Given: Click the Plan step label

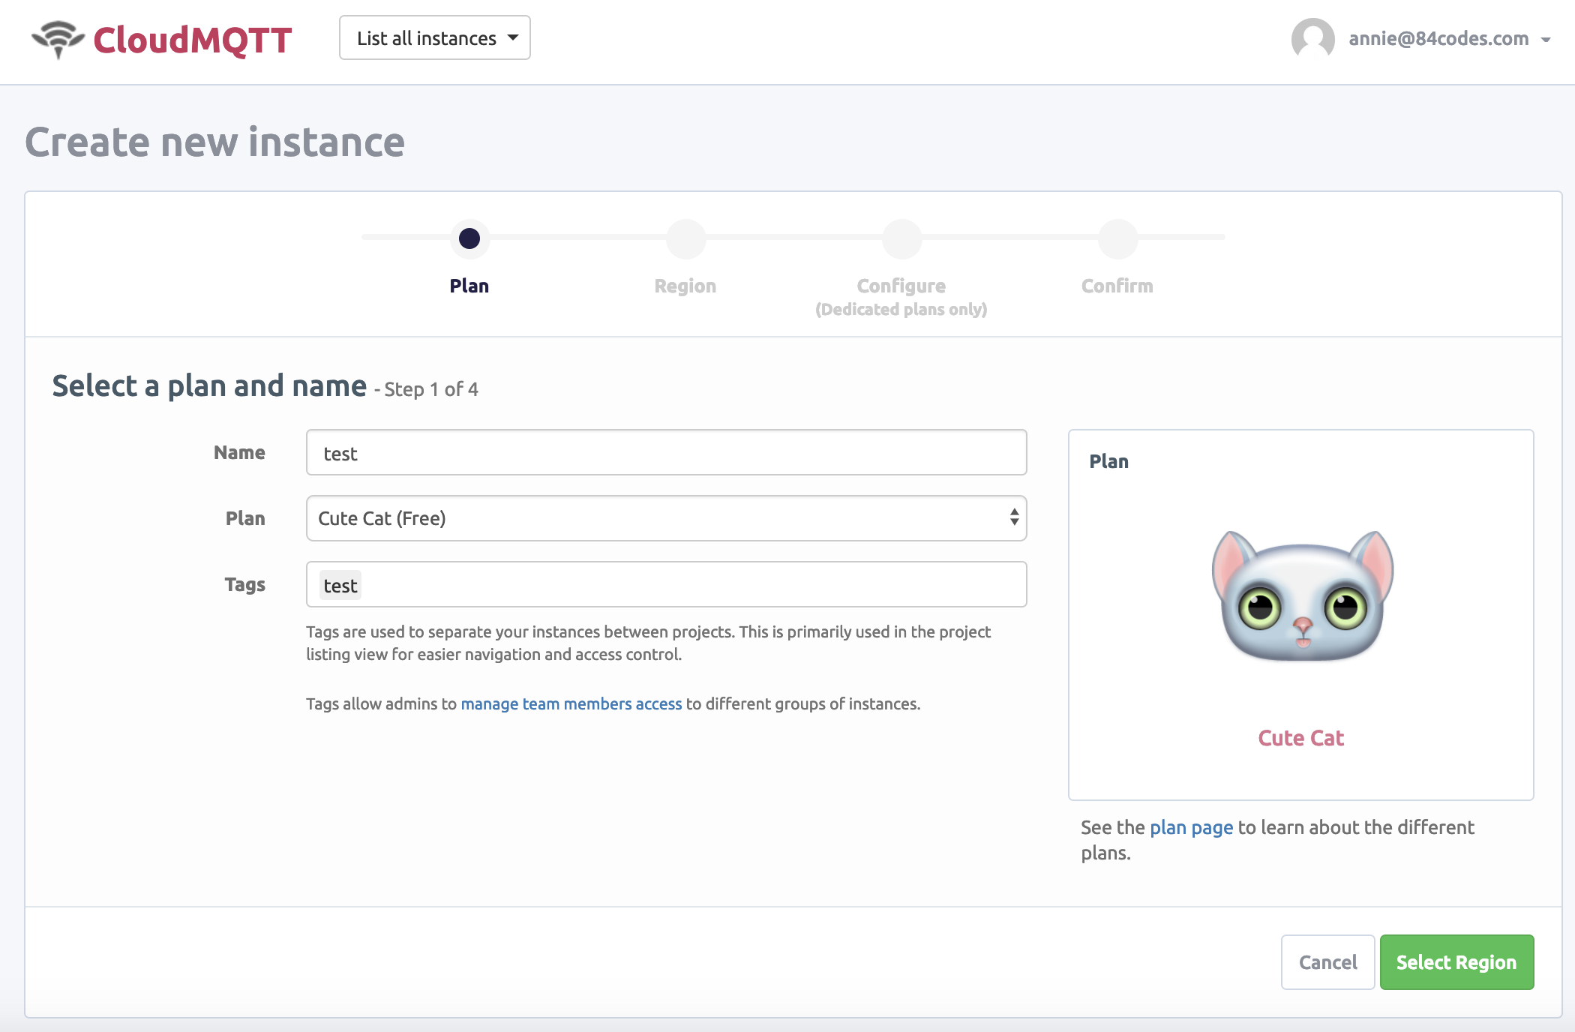Looking at the screenshot, I should (469, 286).
